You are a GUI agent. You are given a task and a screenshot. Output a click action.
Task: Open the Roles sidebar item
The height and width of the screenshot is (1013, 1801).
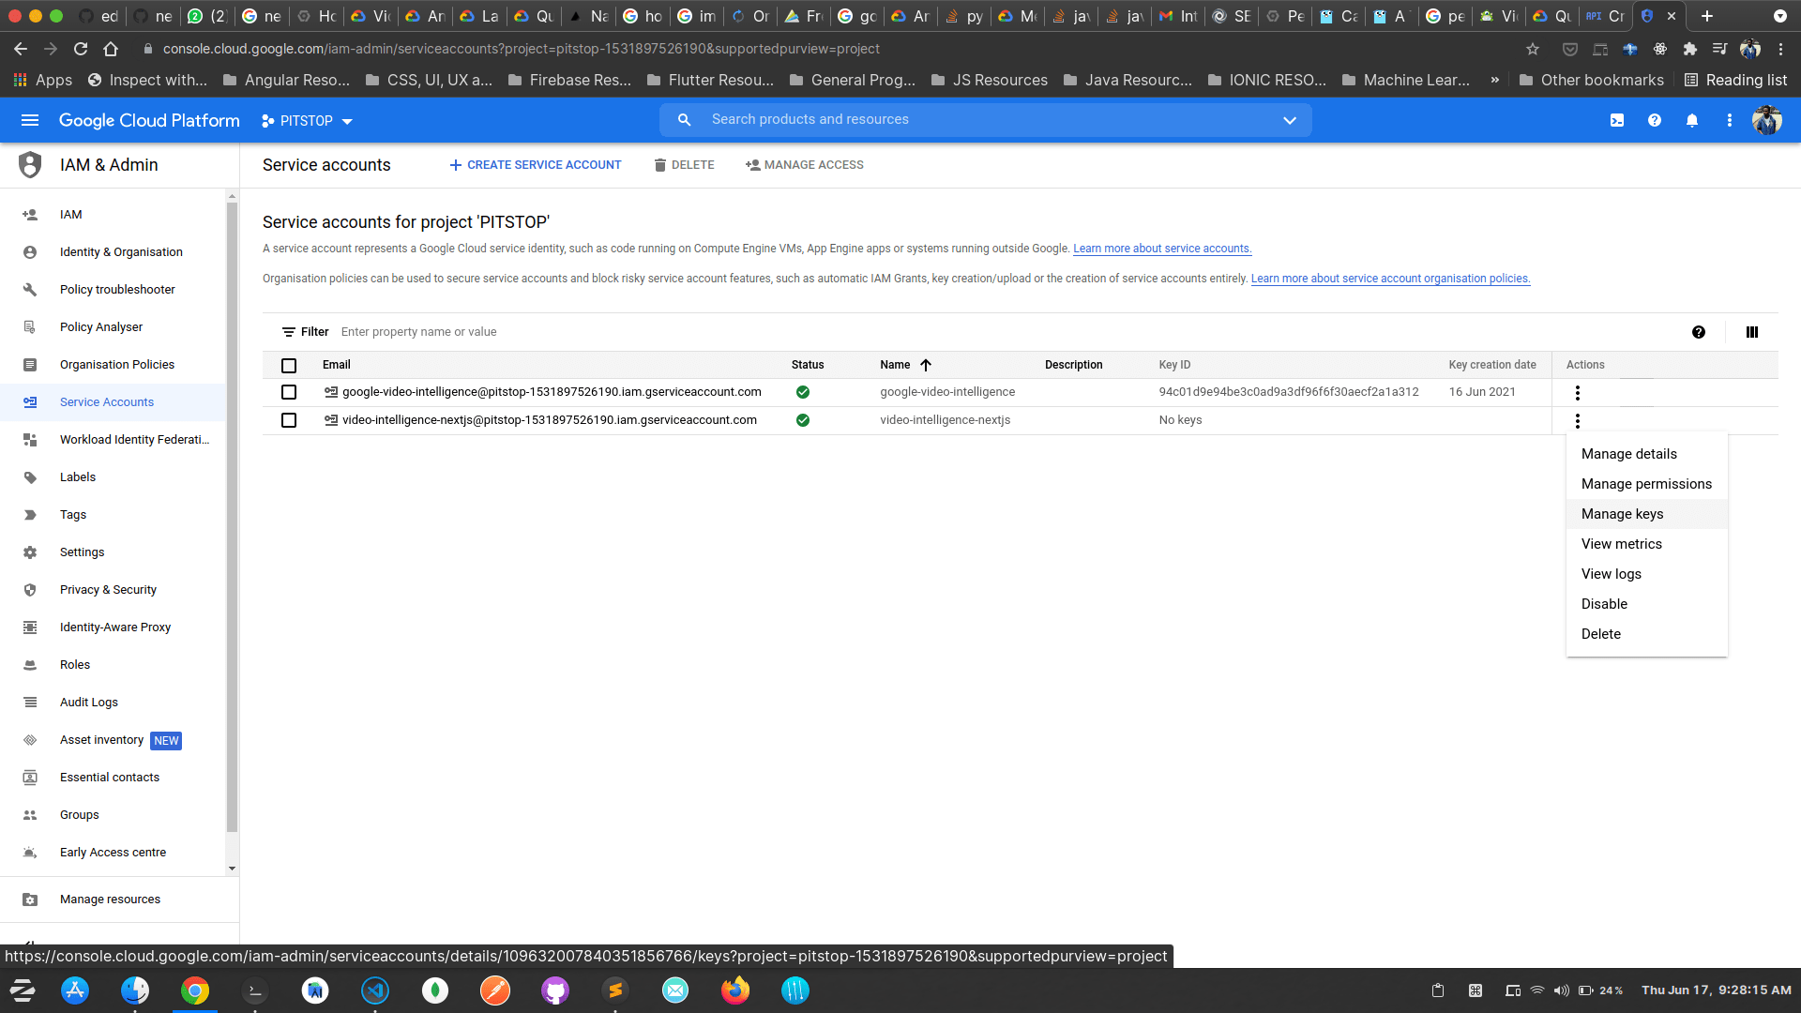tap(75, 665)
